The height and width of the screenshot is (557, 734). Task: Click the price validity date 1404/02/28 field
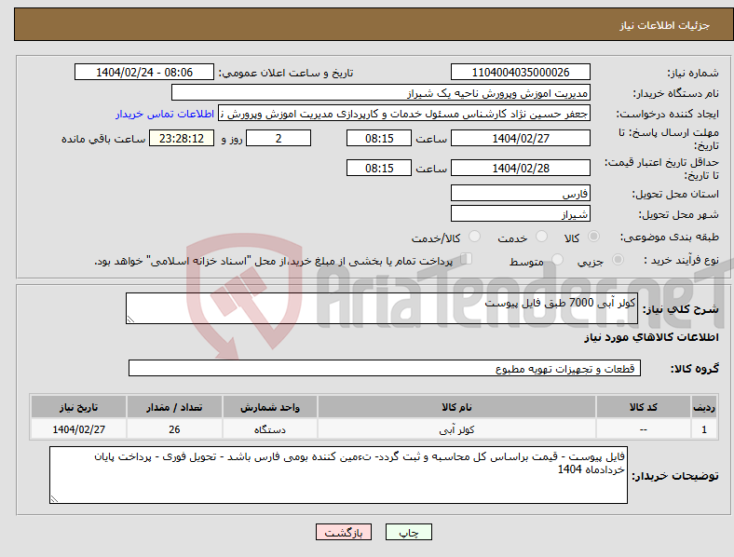(x=520, y=168)
